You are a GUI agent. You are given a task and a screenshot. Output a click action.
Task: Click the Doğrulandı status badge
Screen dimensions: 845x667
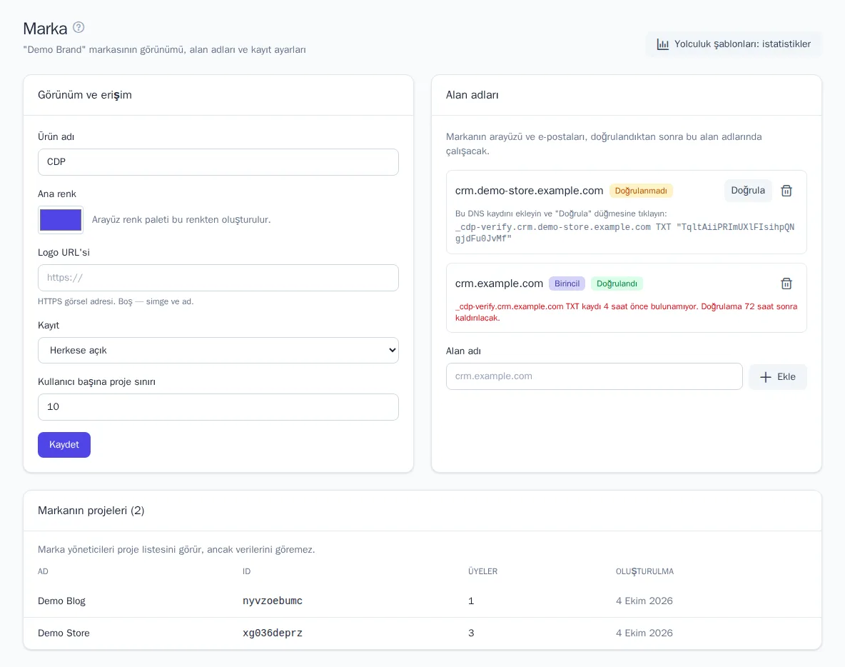click(617, 284)
